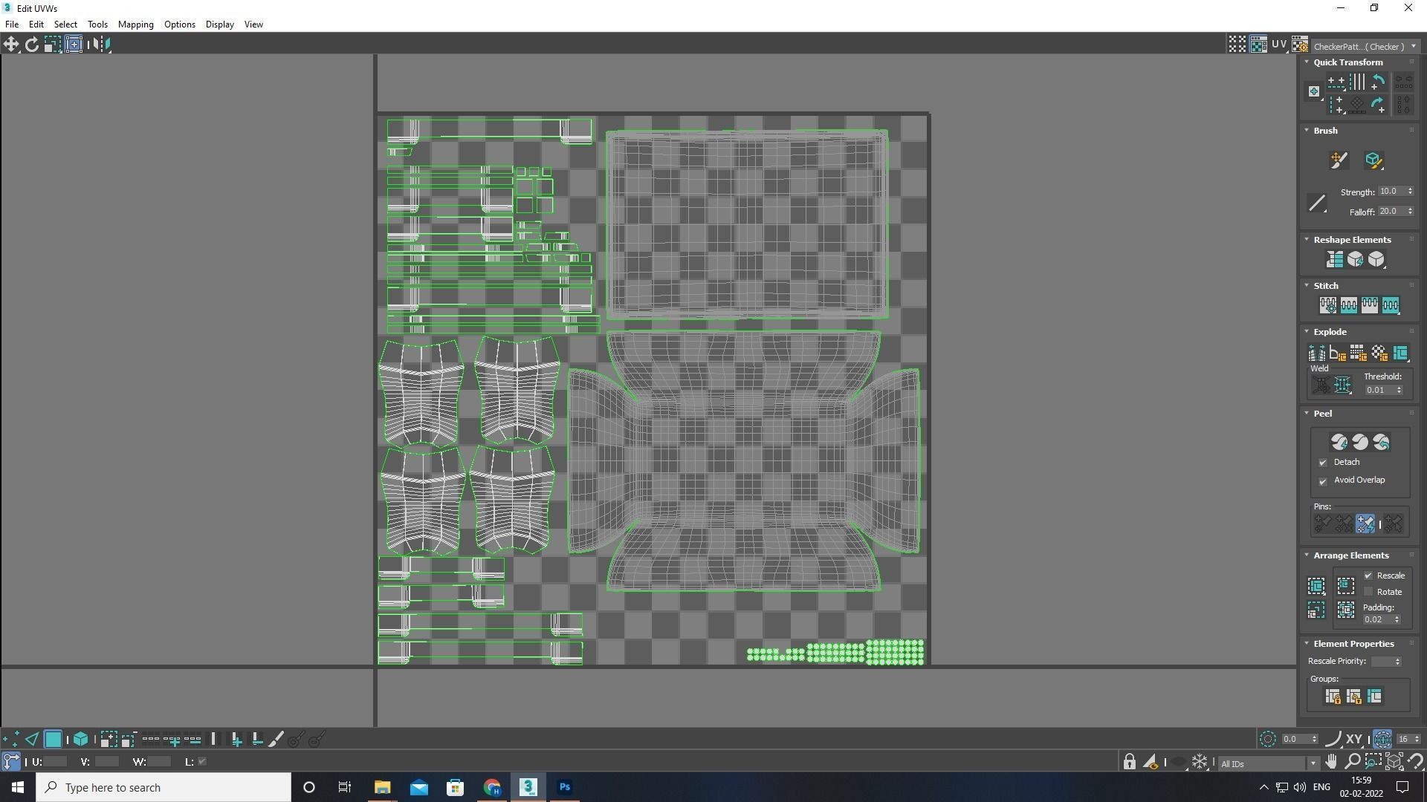The image size is (1427, 802).
Task: Uncheck the Detach checkbox in Peel
Action: 1323,463
